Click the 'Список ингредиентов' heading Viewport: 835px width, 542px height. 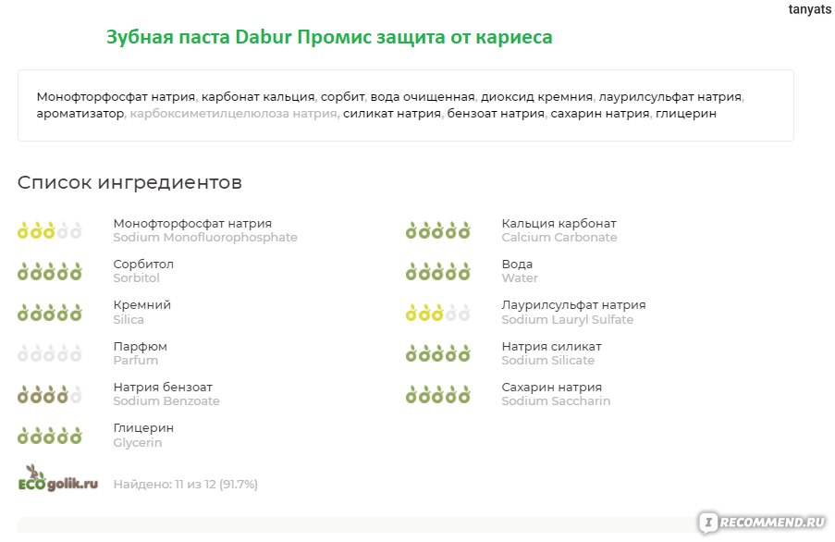point(129,182)
